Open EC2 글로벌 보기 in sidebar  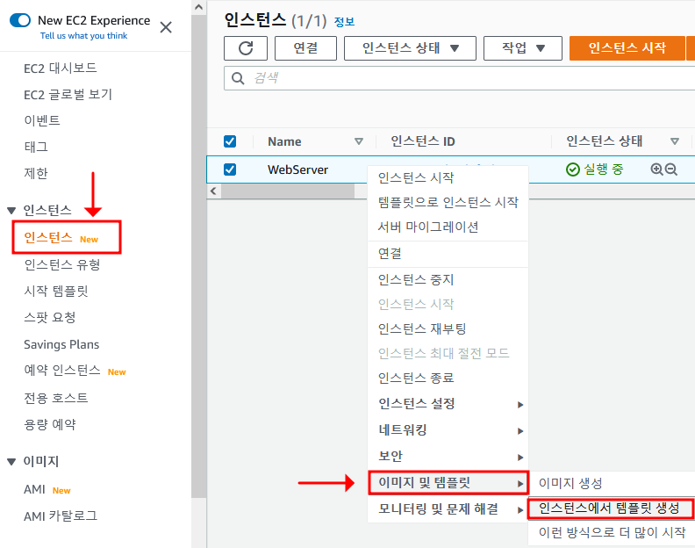point(68,95)
